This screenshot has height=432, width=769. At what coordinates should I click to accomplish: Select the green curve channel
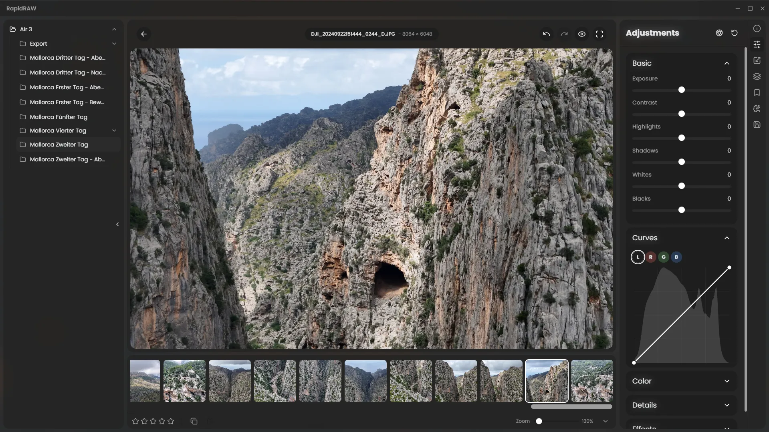pos(663,257)
